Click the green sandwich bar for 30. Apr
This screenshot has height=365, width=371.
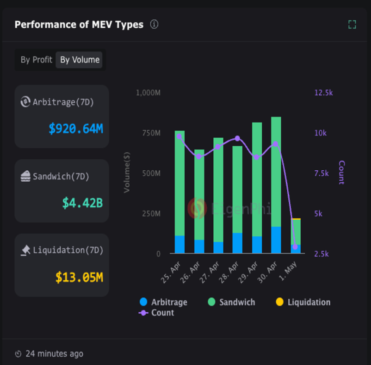[276, 171]
